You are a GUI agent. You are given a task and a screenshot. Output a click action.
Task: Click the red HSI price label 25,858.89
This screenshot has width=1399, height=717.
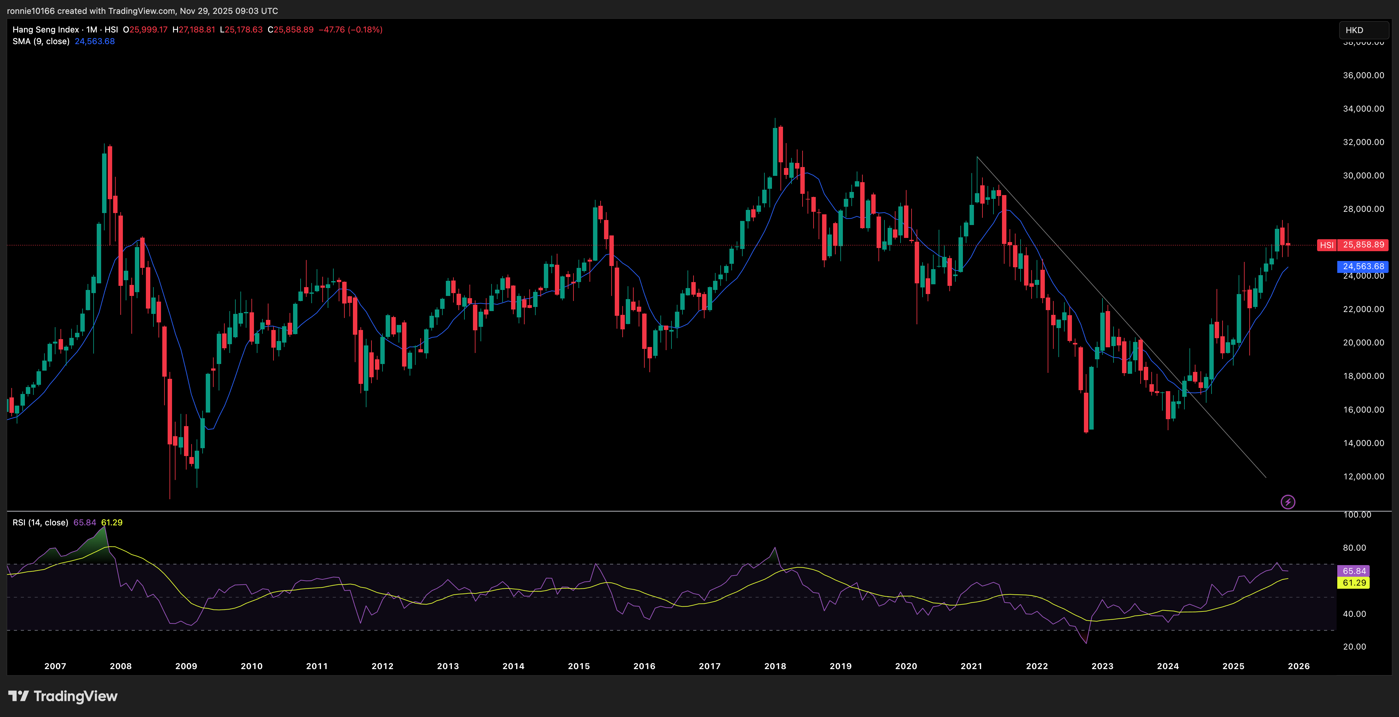1363,245
